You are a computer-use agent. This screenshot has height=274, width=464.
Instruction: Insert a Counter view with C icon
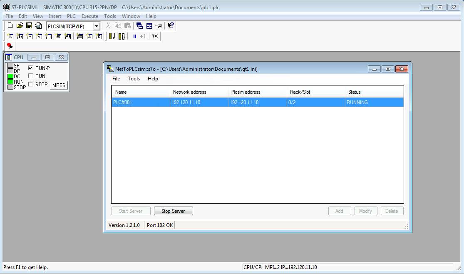pyautogui.click(x=48, y=36)
